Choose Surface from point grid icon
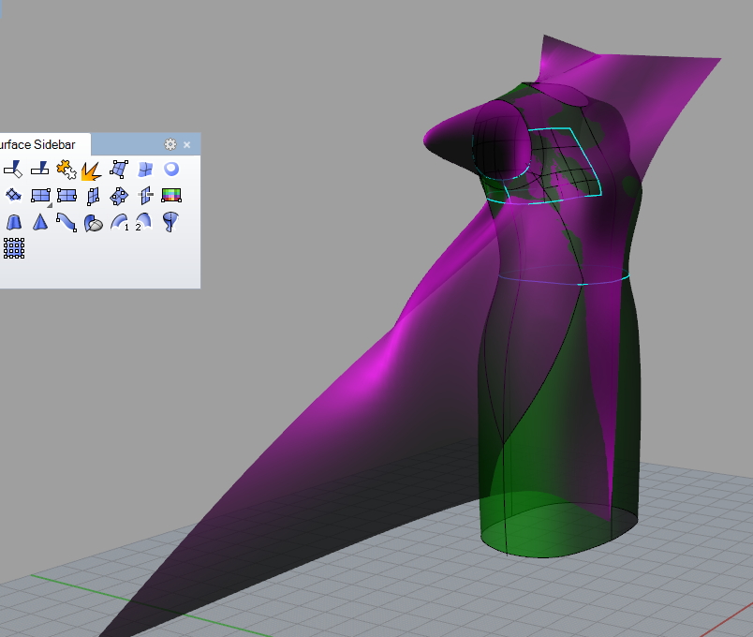 coord(14,248)
